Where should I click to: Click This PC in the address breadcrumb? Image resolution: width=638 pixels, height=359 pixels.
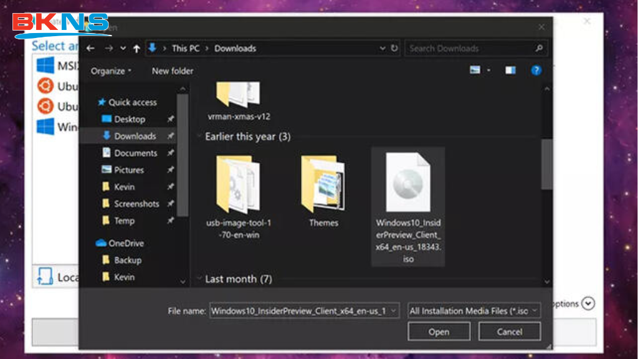[x=185, y=48]
